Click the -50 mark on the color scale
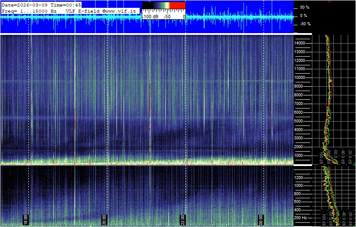356x227 pixels. [167, 17]
